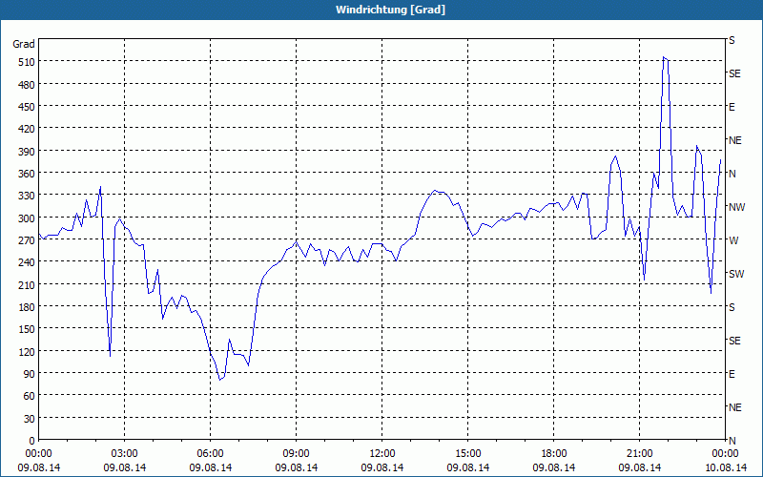Screen dimensions: 763x477
Task: Click the E compass label level with 90
Action: pyautogui.click(x=732, y=374)
